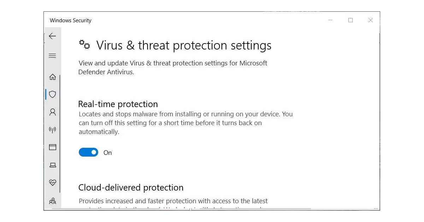Select the Virus & threat protection shield icon
Screen dimensions: 424x222
[x=53, y=94]
